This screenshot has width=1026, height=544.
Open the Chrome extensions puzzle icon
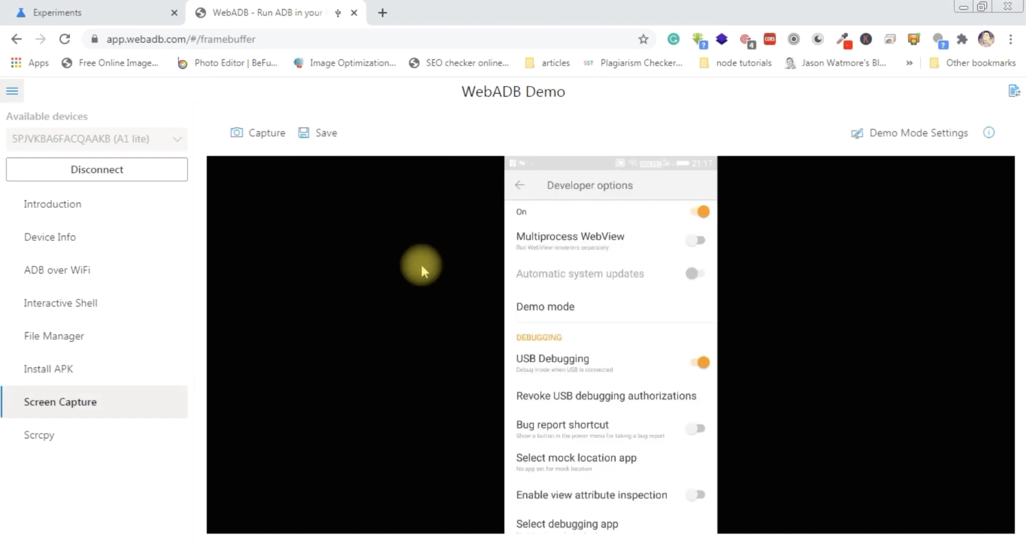pos(962,39)
